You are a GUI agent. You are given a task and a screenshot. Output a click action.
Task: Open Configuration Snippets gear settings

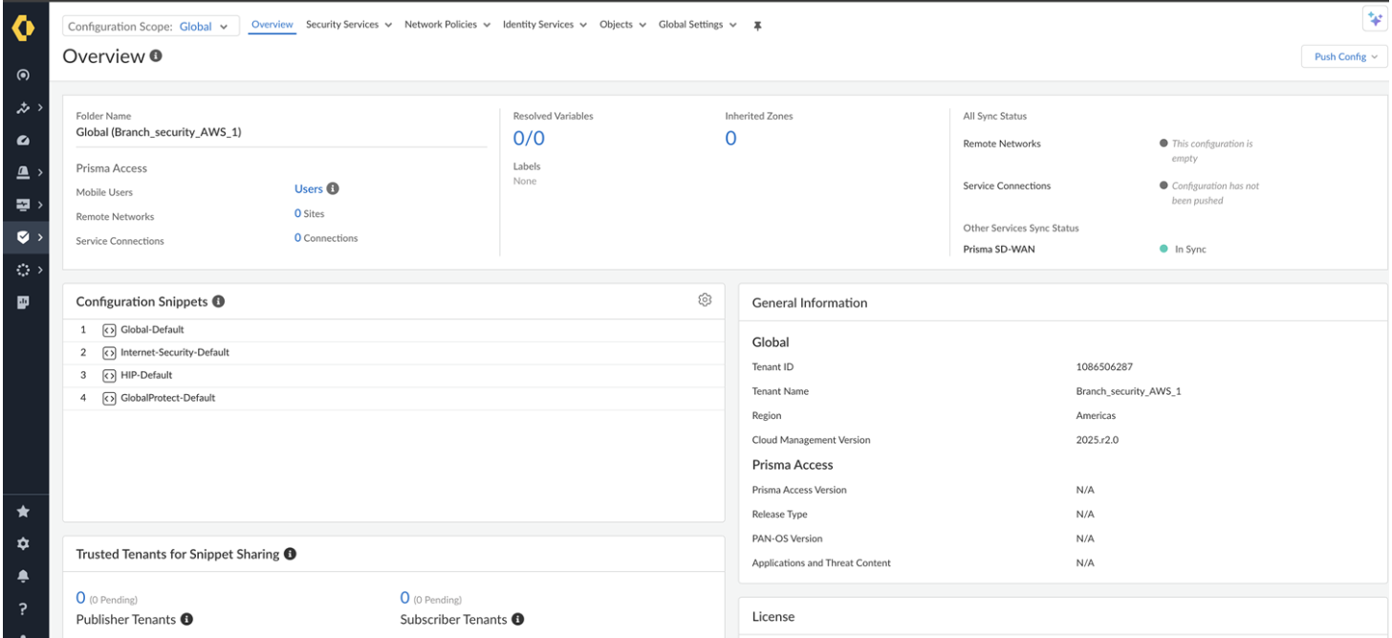[x=705, y=300]
